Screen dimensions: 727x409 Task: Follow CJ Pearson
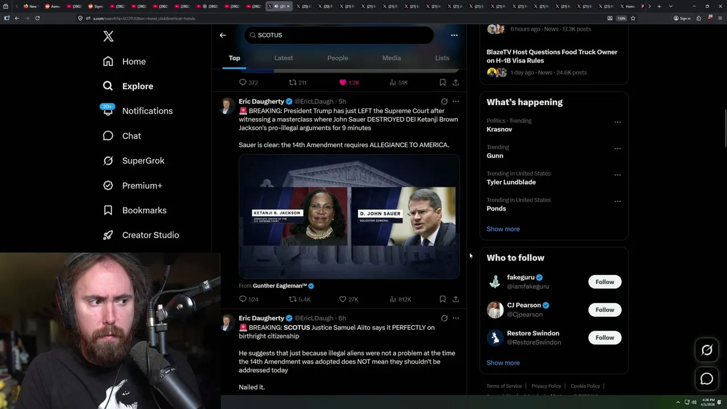[x=605, y=310]
